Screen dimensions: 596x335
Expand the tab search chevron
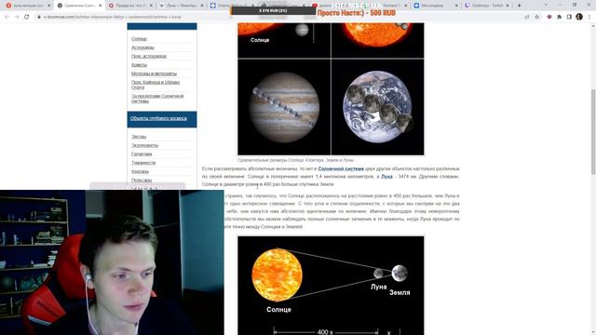546,5
